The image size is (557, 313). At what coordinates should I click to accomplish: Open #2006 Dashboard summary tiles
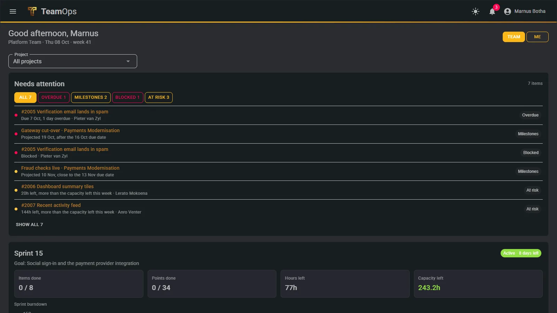tap(278, 190)
